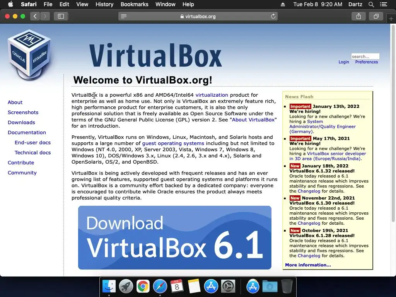Click the Safari forward arrow button
Screen dimensions: 396x297
click(x=45, y=16)
